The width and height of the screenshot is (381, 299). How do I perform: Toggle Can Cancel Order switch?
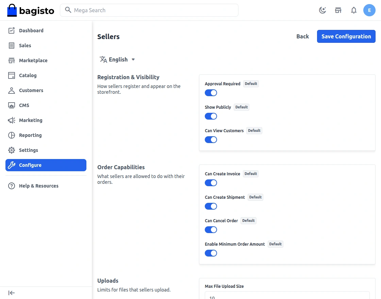pos(211,230)
